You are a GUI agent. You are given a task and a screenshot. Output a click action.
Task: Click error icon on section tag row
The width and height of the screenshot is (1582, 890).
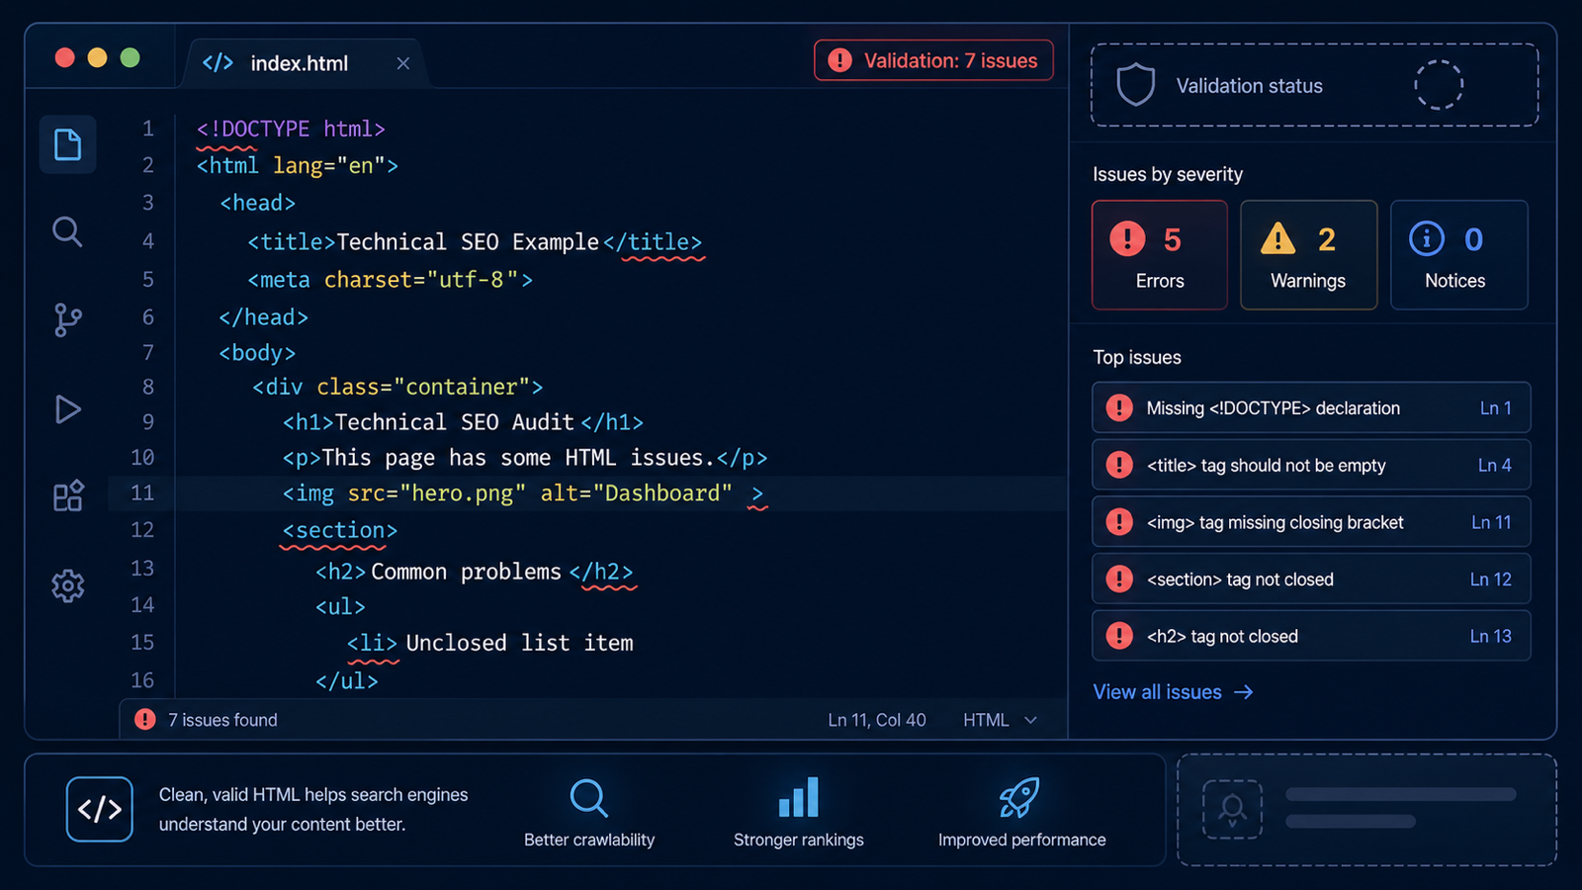point(1119,579)
